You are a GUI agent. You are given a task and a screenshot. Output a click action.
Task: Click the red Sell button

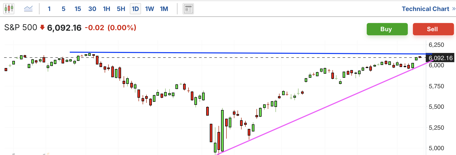[x=433, y=29]
